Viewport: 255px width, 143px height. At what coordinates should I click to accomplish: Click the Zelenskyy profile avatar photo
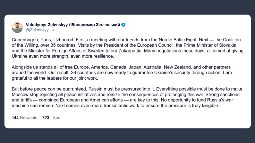point(17,28)
